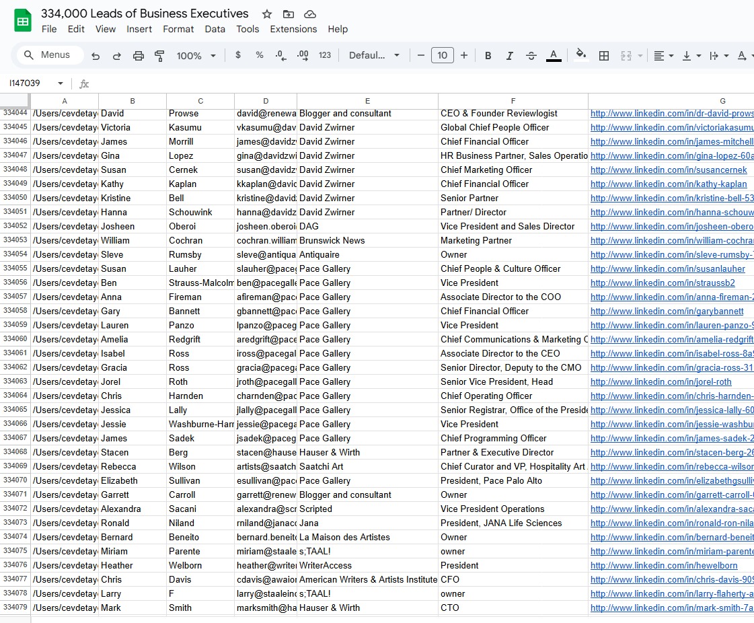The image size is (754, 623).
Task: Expand the name box dropdown
Action: [x=61, y=83]
